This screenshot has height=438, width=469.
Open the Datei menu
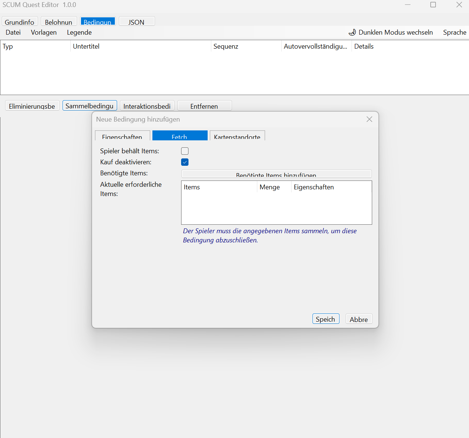pos(13,32)
